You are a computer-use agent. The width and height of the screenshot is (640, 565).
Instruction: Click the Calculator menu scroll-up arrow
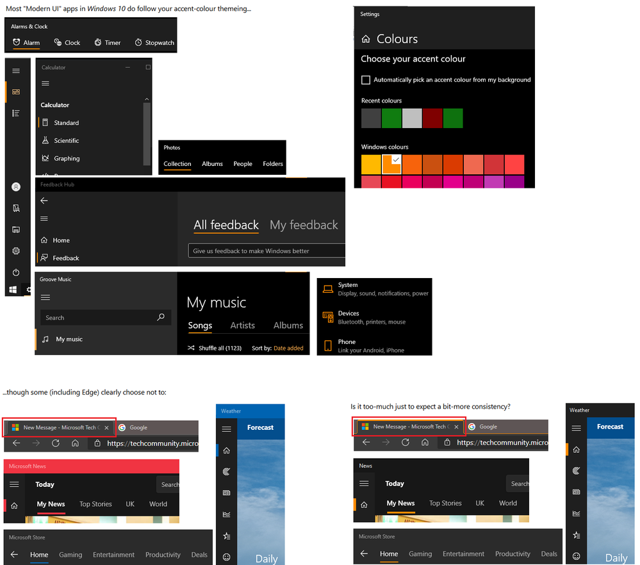pyautogui.click(x=147, y=99)
